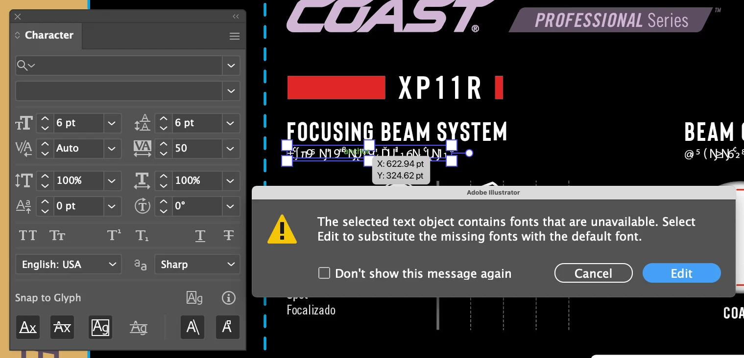
Task: Enable the angular guides snap option
Action: (x=192, y=327)
